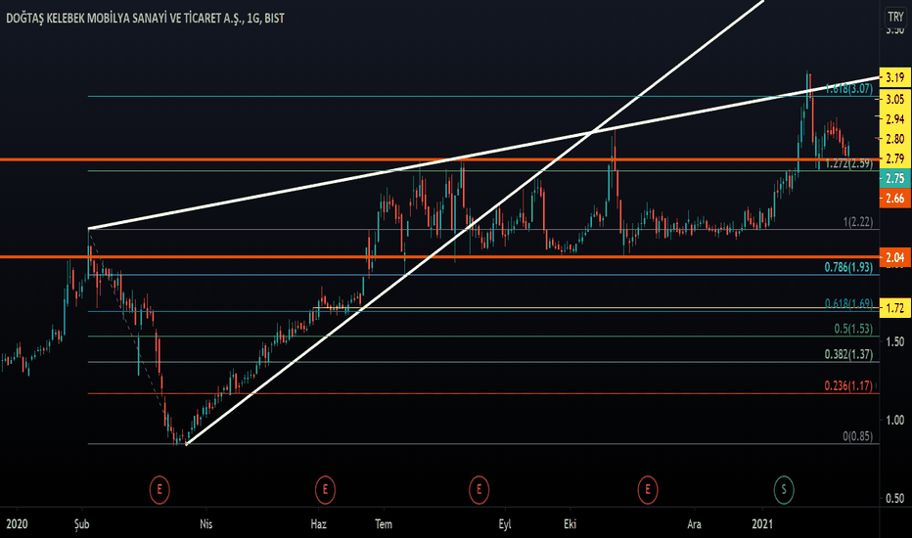
Task: Click the 1(2.22) Fibonacci level label
Action: (858, 222)
